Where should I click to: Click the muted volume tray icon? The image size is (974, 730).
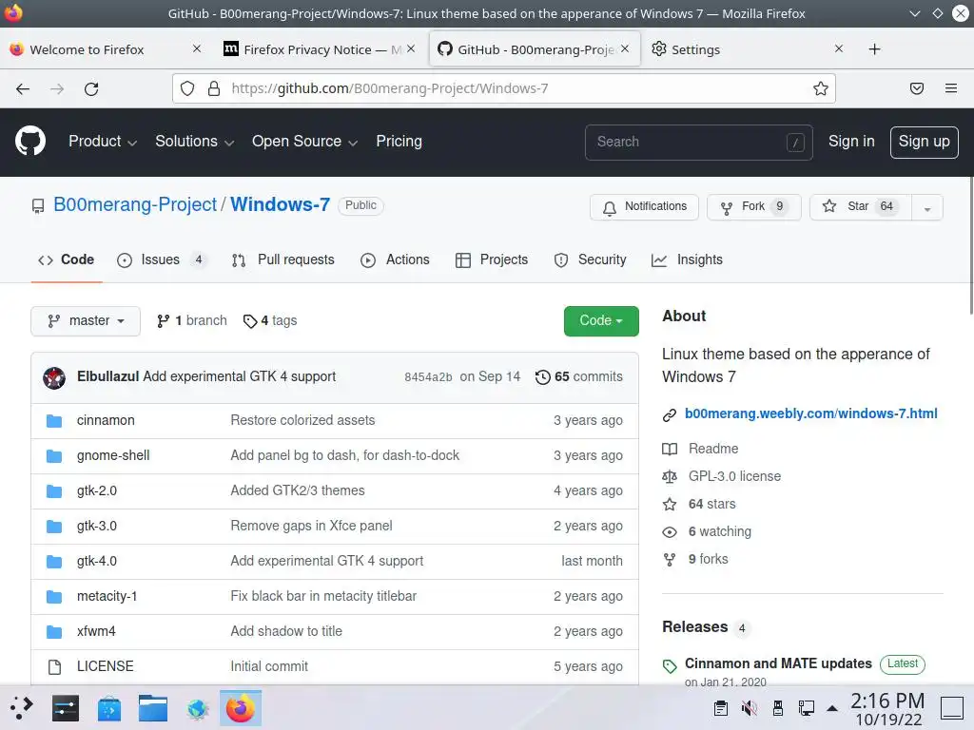750,707
